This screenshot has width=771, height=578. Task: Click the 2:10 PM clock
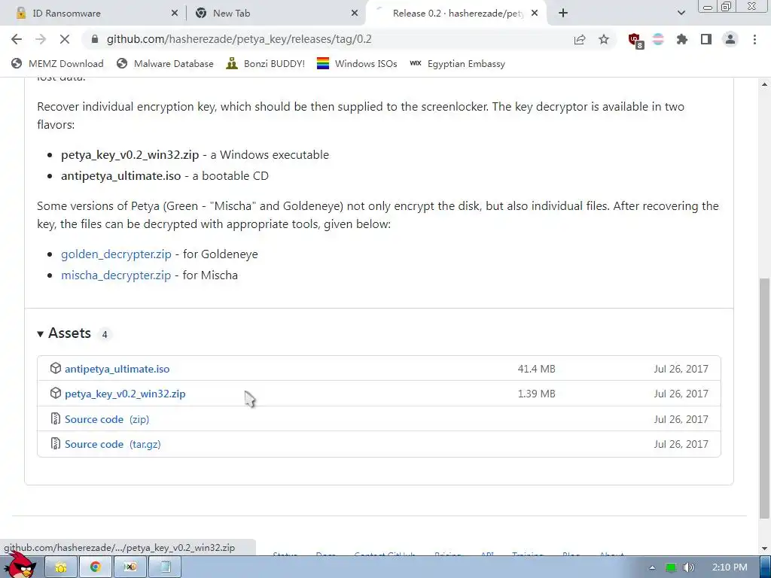[730, 567]
